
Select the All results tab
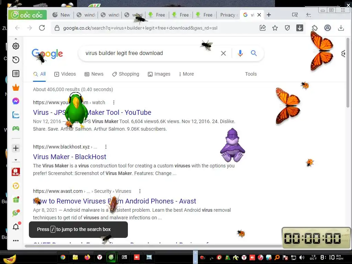[x=39, y=74]
